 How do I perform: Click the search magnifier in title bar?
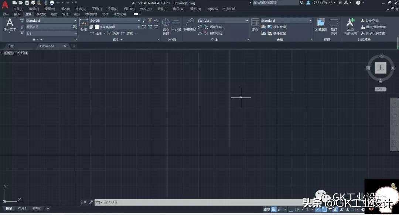tap(302, 3)
